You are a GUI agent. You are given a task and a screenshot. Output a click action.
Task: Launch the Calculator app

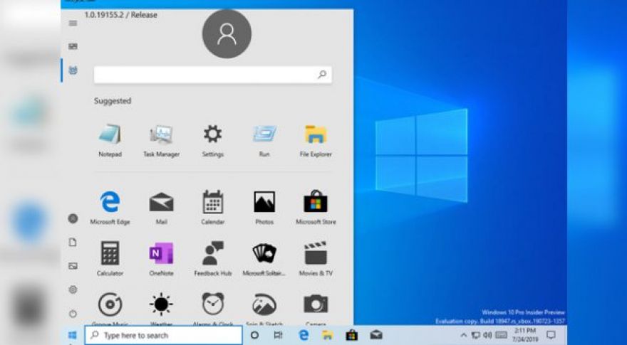110,259
